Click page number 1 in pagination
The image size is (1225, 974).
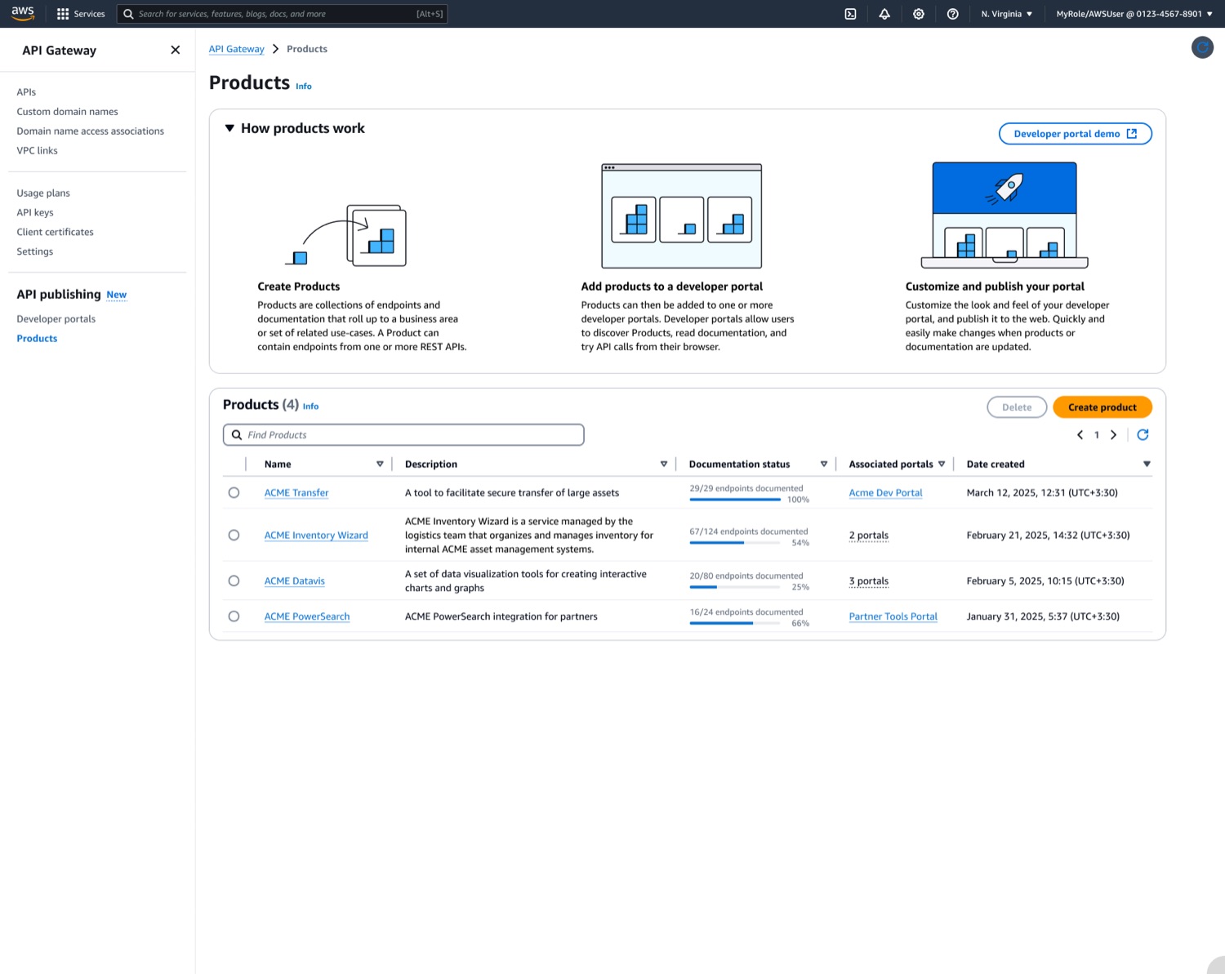point(1097,435)
